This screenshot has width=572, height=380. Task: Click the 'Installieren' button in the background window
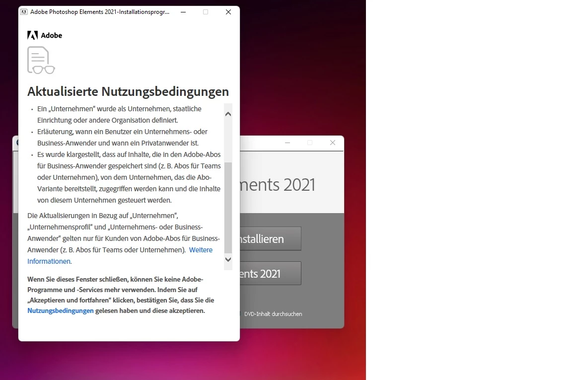[270, 239]
